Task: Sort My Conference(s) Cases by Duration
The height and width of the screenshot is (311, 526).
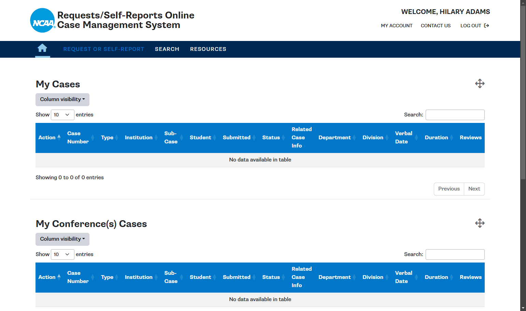Action: [x=439, y=277]
